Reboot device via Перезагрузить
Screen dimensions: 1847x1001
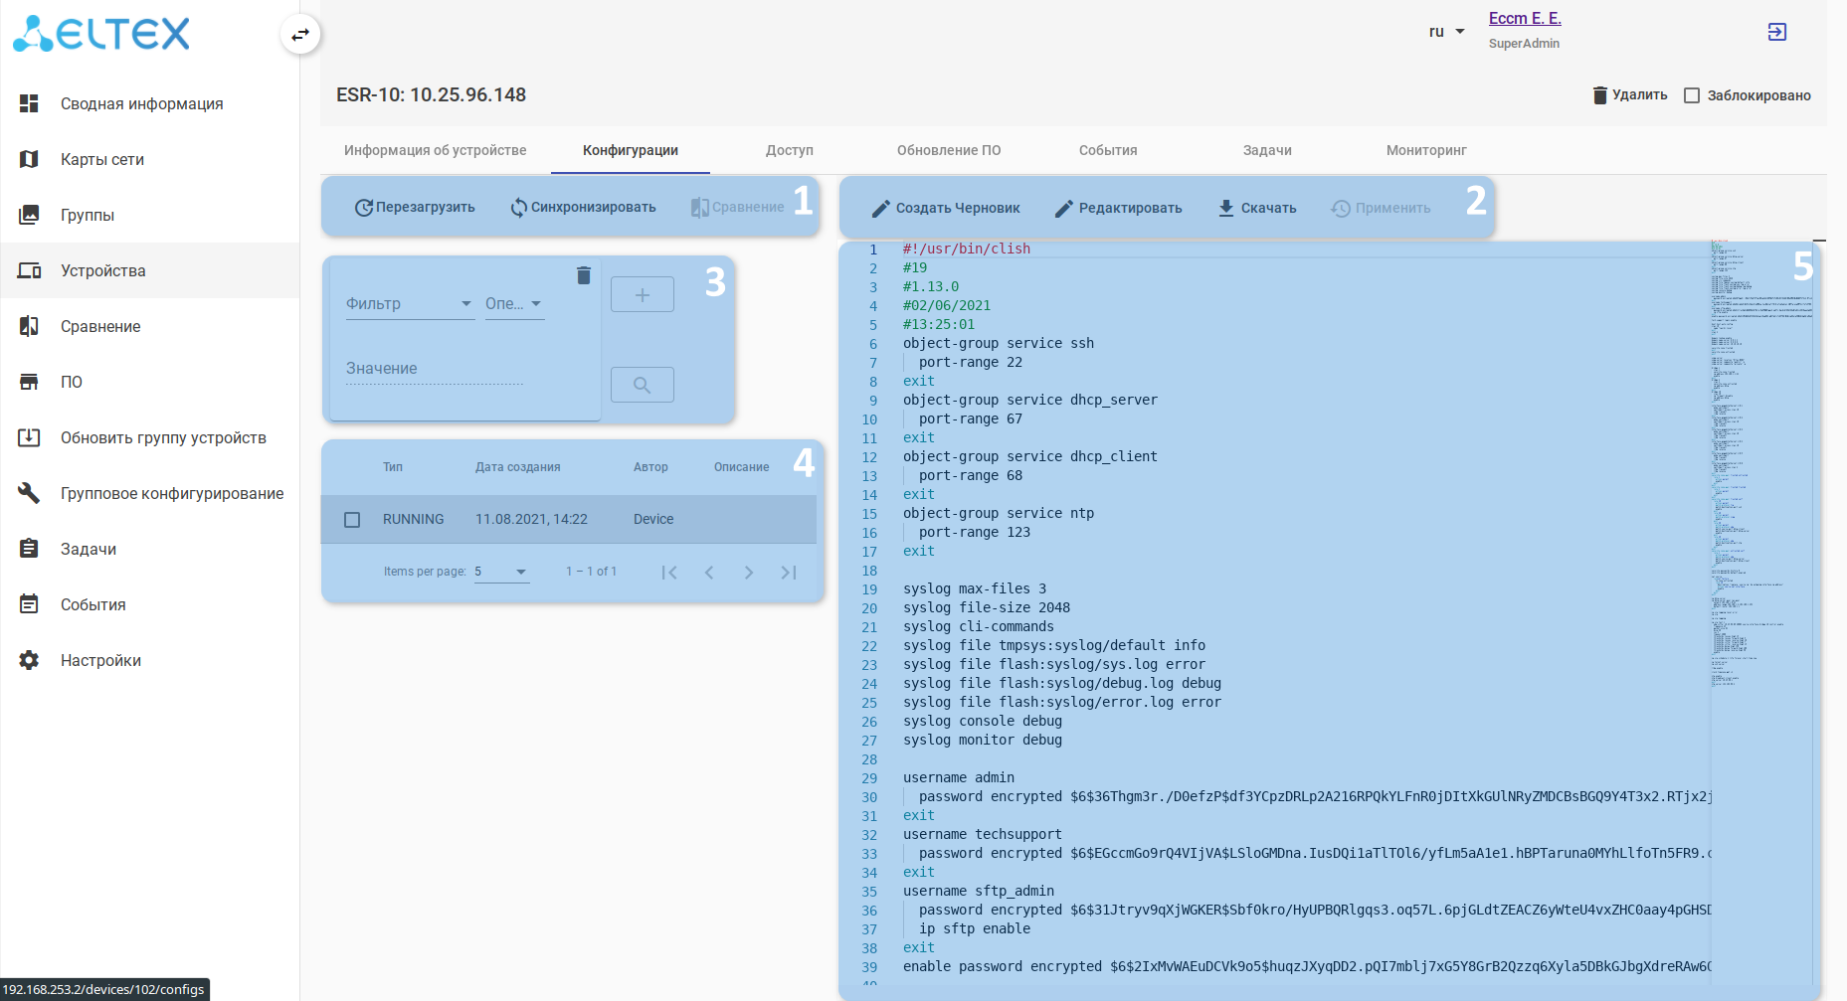click(x=415, y=208)
